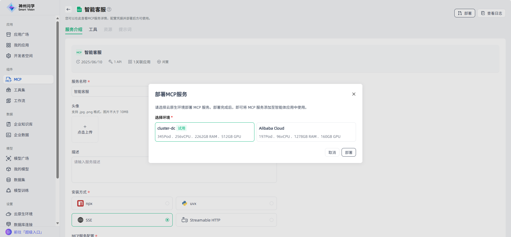Choose the Streamable HTTP radio option

tap(271, 220)
